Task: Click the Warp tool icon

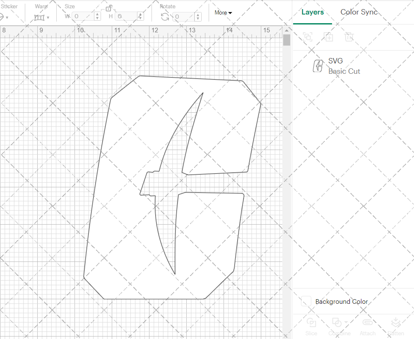Action: (39, 17)
